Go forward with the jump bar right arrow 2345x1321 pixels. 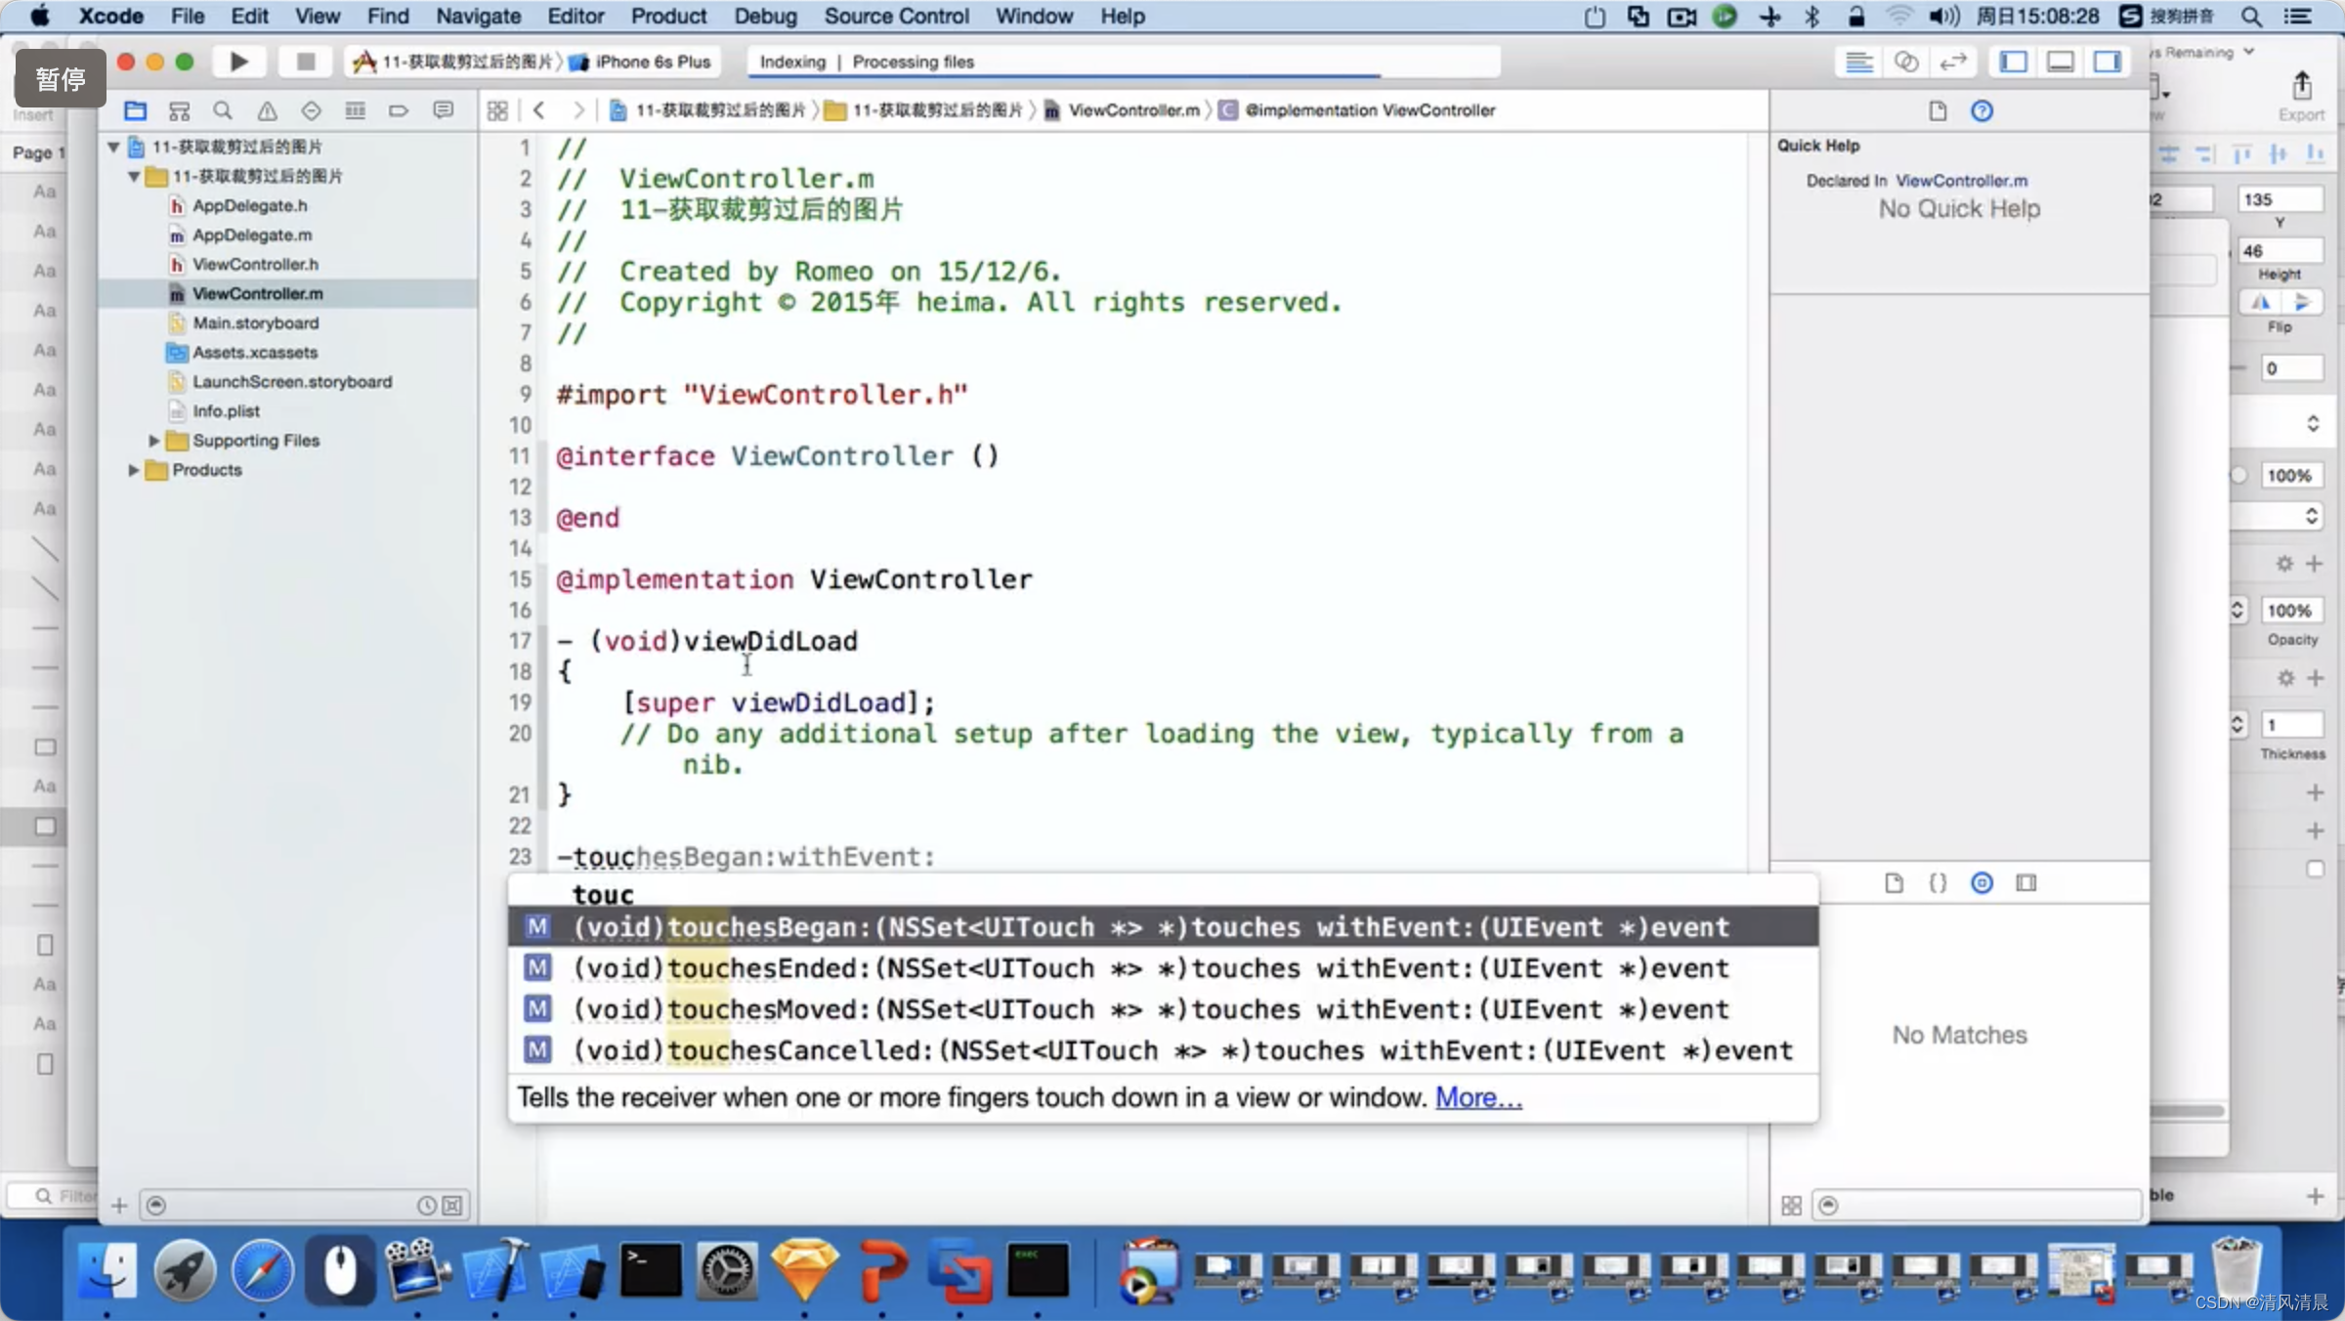[x=578, y=110]
